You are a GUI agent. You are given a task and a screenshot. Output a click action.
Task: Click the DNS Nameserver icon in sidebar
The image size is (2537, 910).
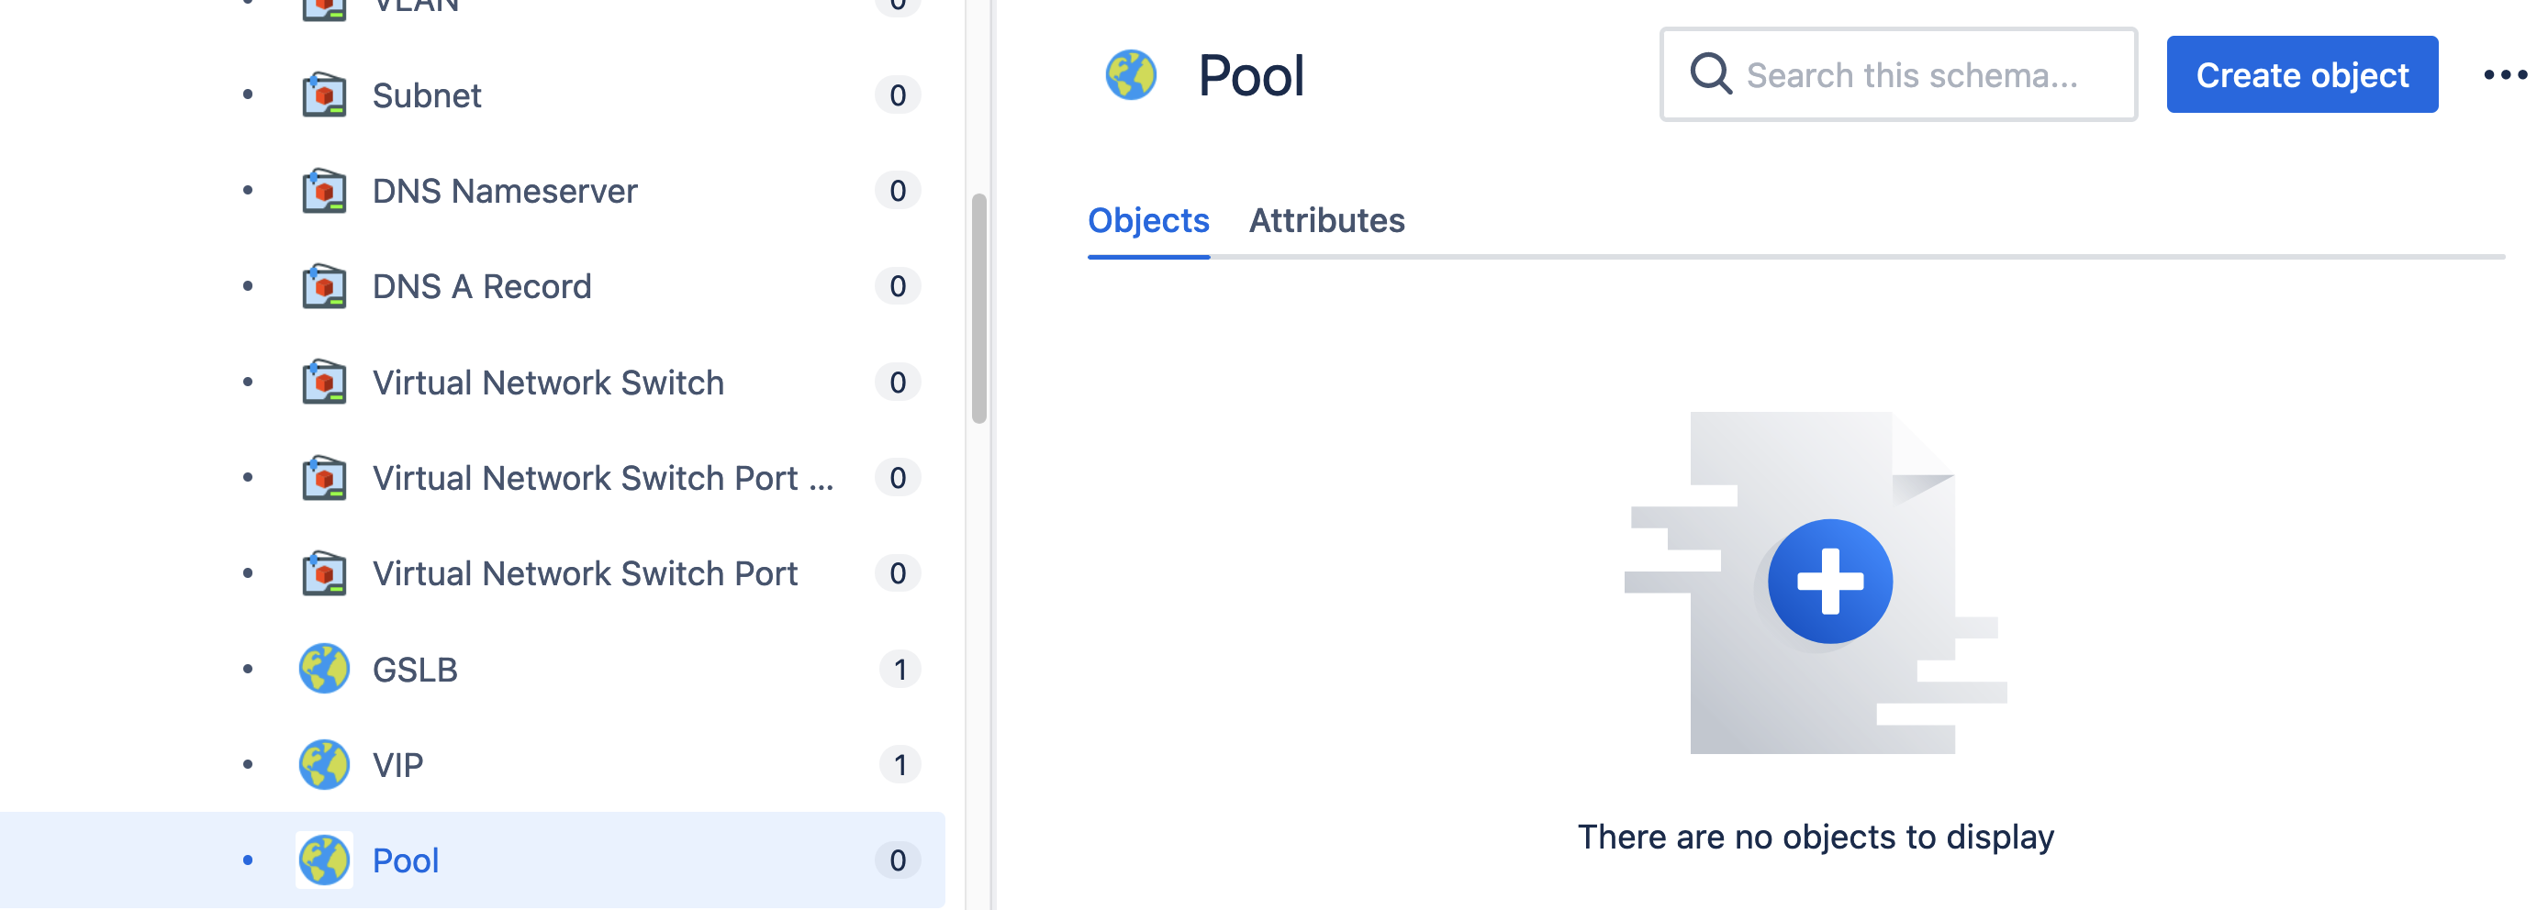coord(324,191)
